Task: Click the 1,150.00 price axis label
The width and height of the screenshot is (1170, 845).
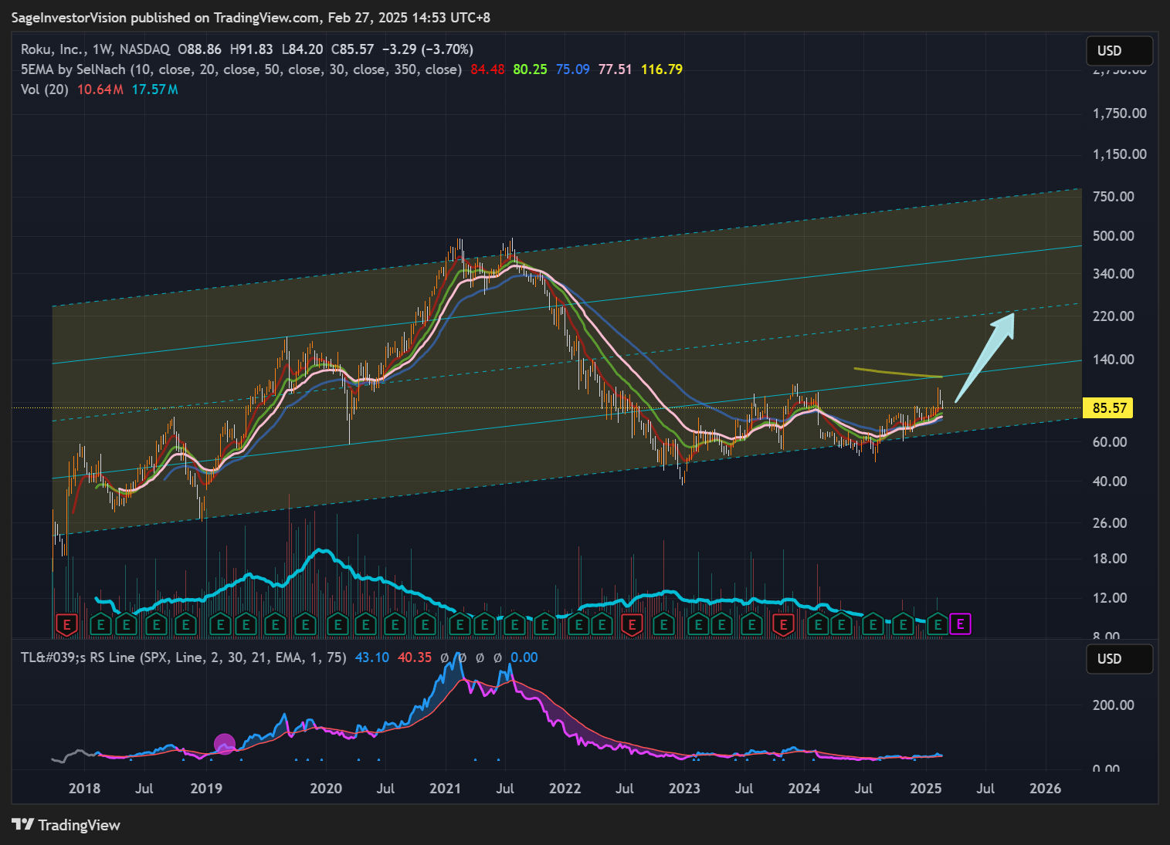Action: [x=1119, y=154]
